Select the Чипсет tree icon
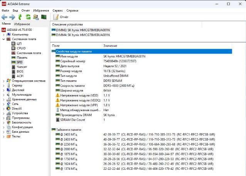246x176 pixels. point(13,67)
